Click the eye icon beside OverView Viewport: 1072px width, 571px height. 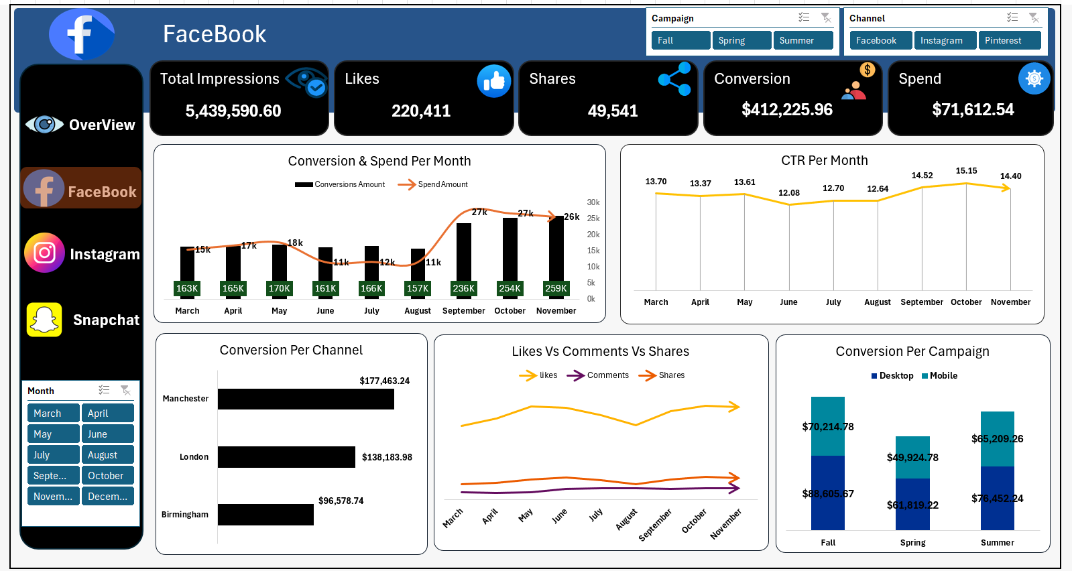pos(44,125)
